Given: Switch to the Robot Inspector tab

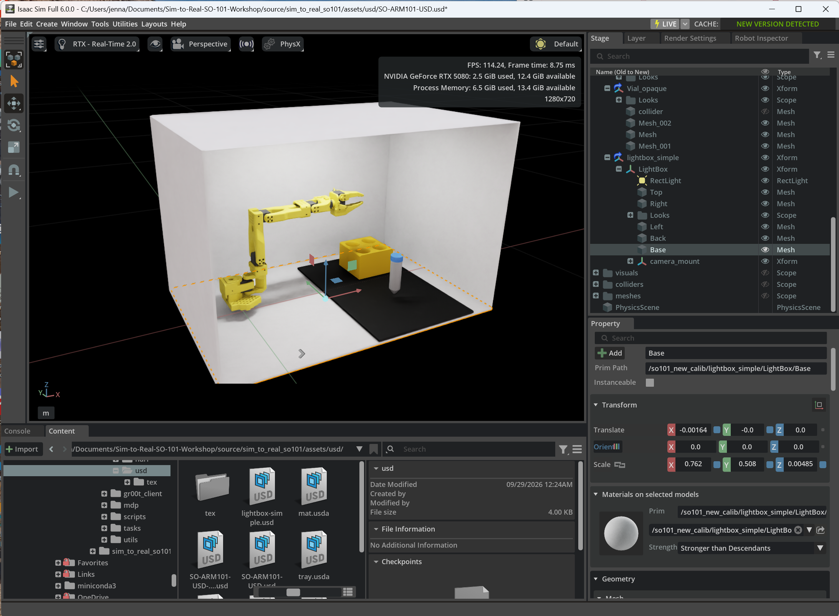Looking at the screenshot, I should tap(761, 38).
